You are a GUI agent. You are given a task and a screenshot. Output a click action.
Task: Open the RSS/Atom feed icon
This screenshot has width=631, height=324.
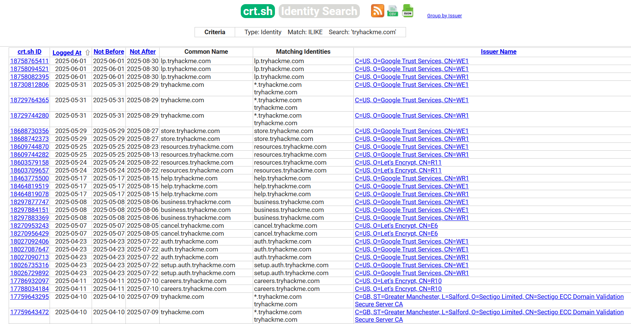pos(377,11)
